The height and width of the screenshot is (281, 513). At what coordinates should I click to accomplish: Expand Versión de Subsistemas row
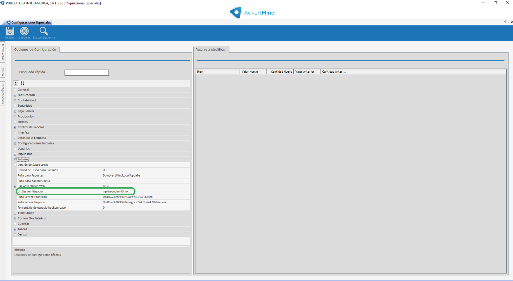pos(15,165)
